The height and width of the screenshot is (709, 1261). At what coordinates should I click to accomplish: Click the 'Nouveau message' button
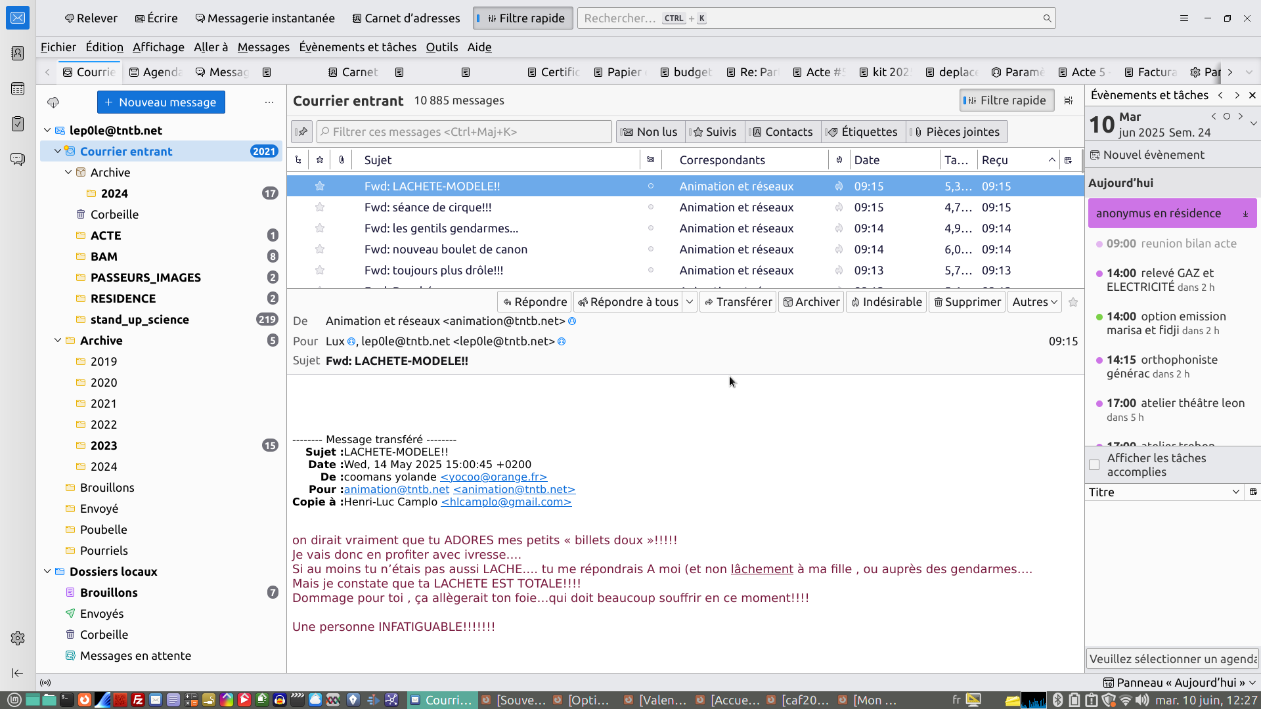161,102
